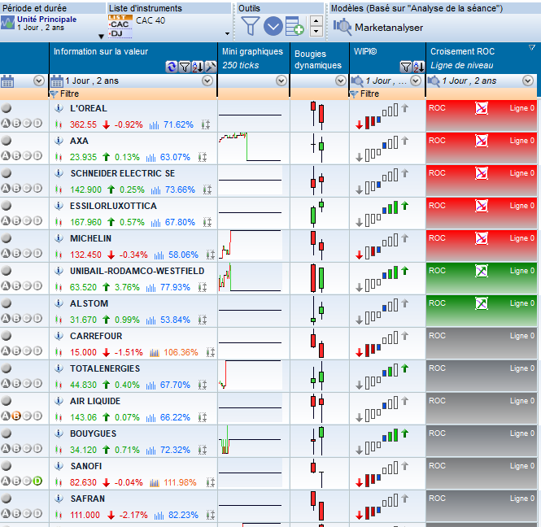Toggle the green D marker in the SANOFI row
541x527 pixels.
click(37, 481)
